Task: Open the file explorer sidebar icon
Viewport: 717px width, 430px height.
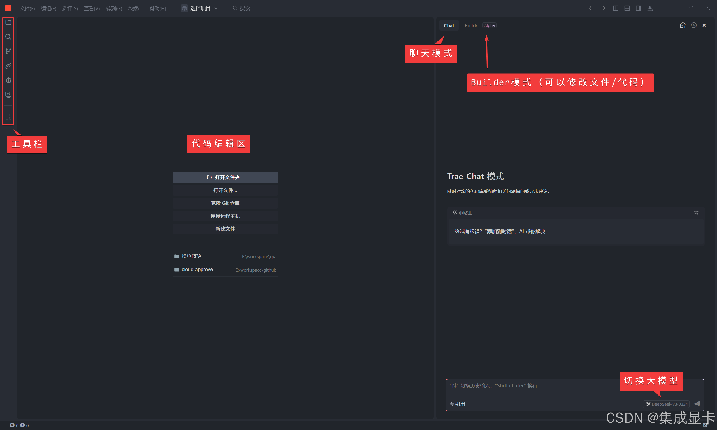Action: click(x=8, y=23)
